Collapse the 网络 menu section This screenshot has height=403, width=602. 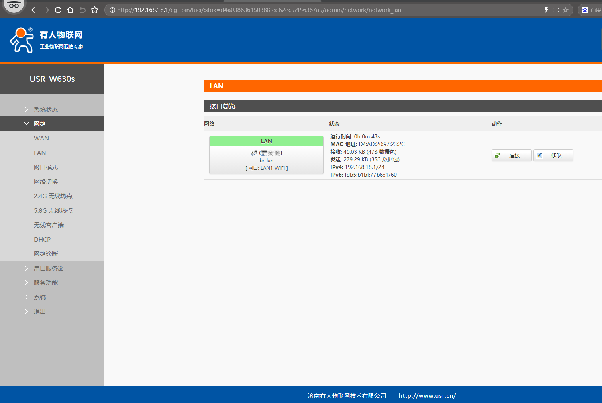(40, 124)
